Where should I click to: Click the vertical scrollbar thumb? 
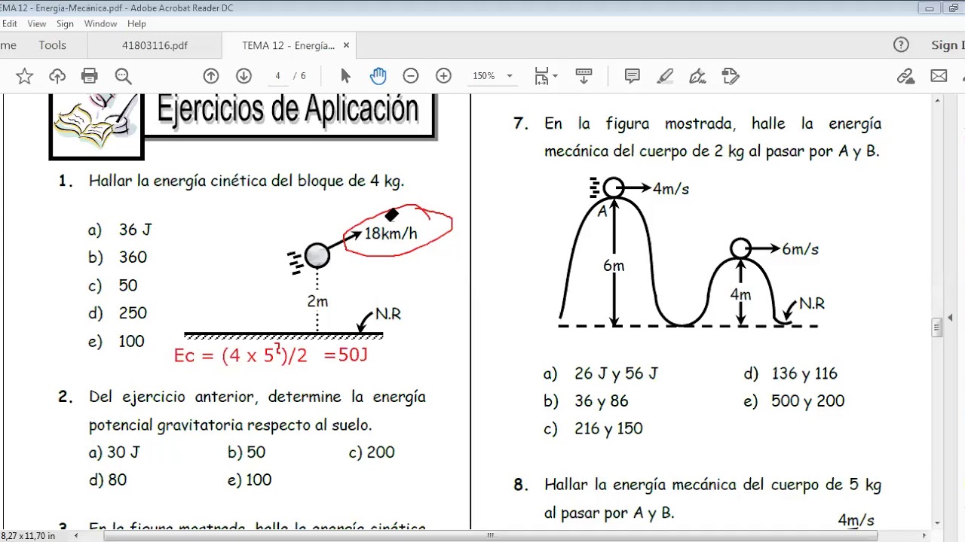pos(937,327)
